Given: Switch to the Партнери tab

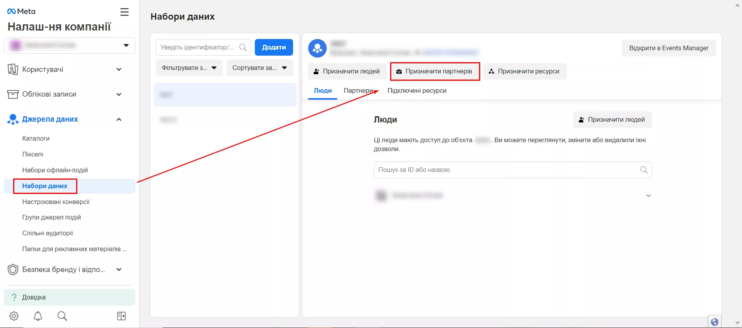Looking at the screenshot, I should pos(358,90).
